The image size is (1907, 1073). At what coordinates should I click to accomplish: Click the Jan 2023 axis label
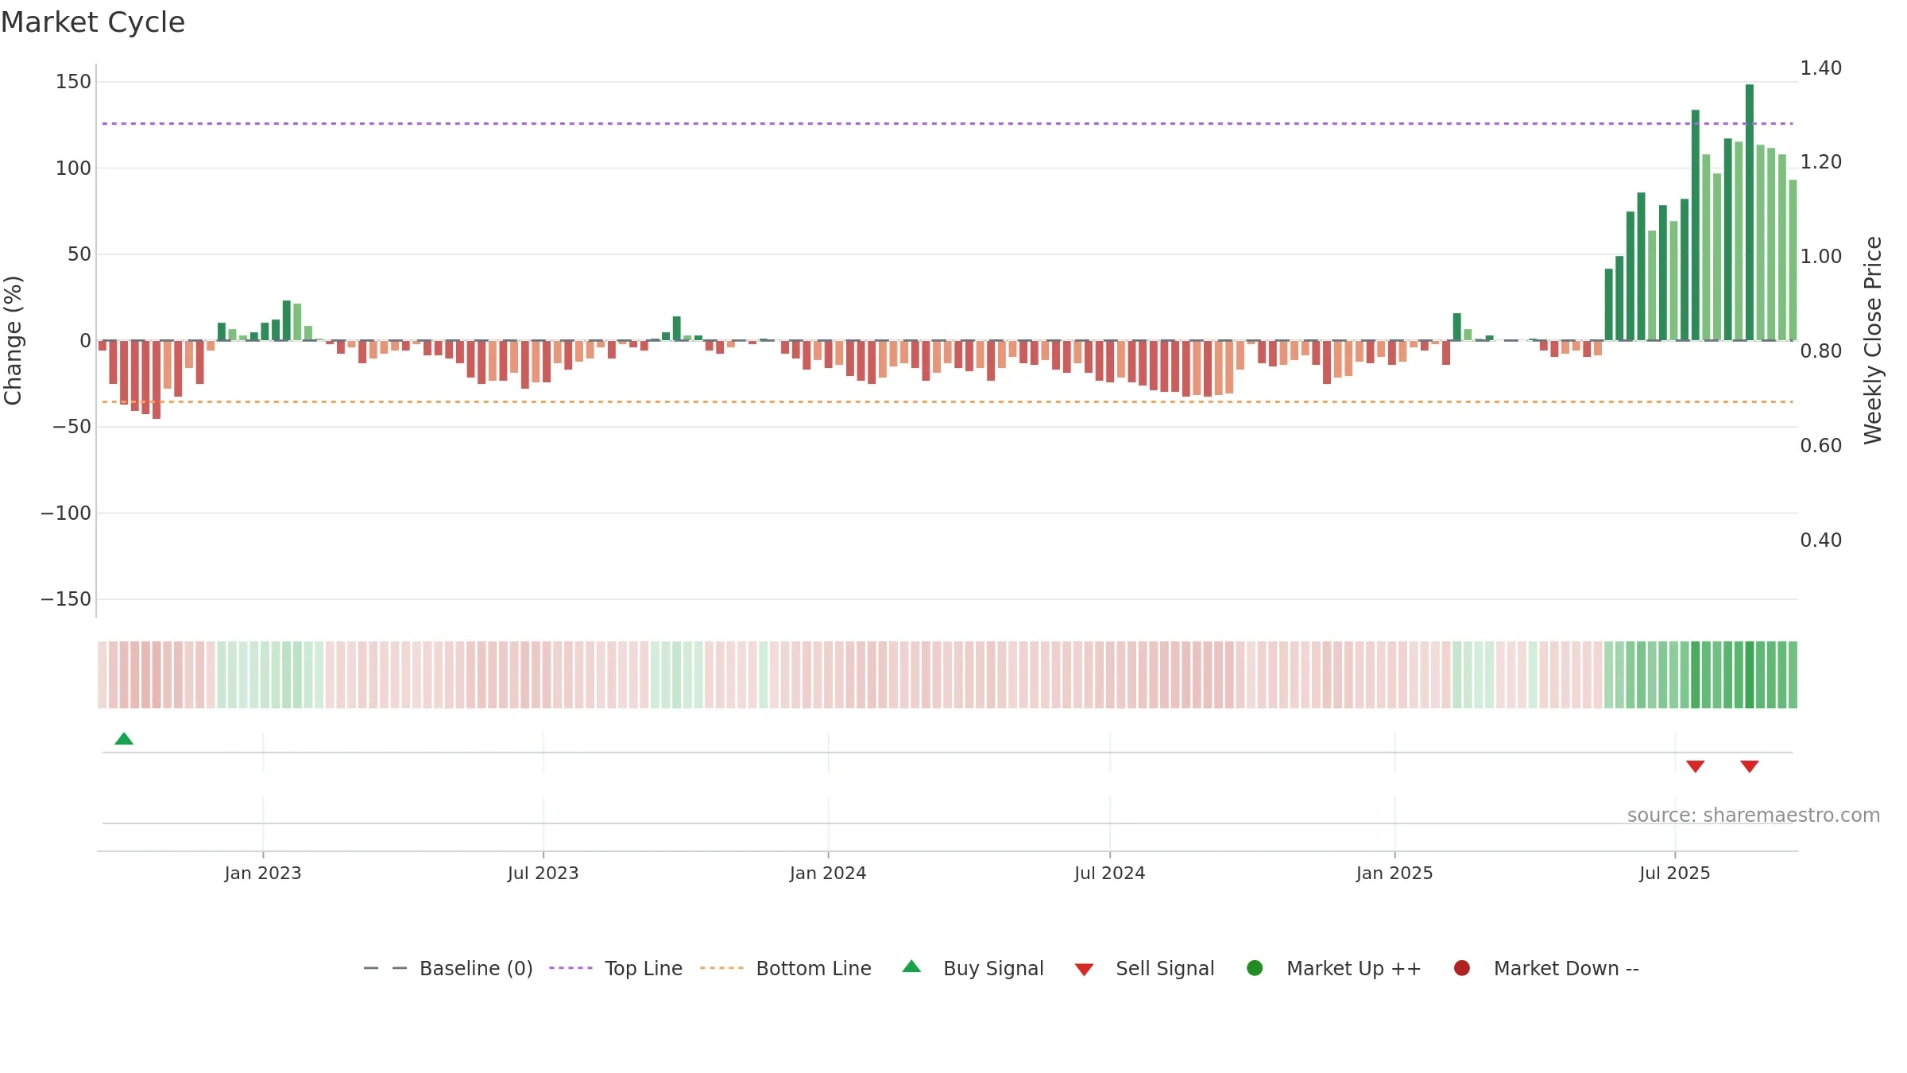point(263,874)
